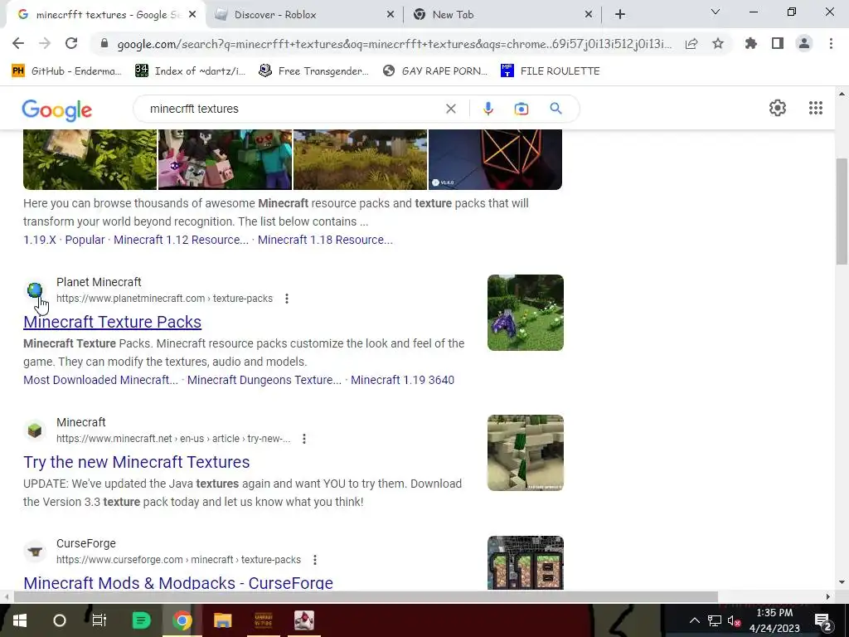The image size is (849, 637).
Task: Follow the 1.19.X sitelink
Action: [x=40, y=240]
